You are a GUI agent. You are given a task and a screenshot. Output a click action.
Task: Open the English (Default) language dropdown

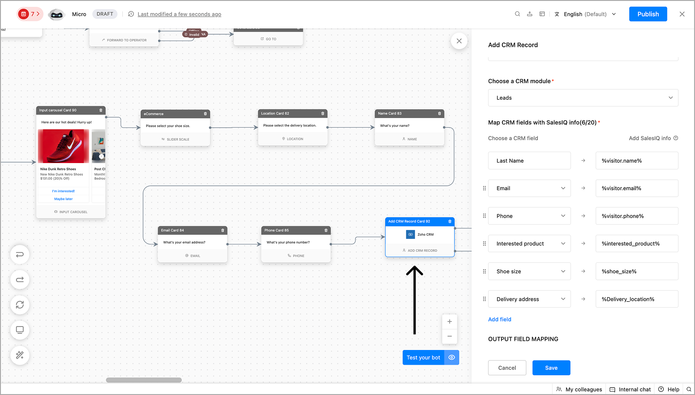(x=586, y=14)
